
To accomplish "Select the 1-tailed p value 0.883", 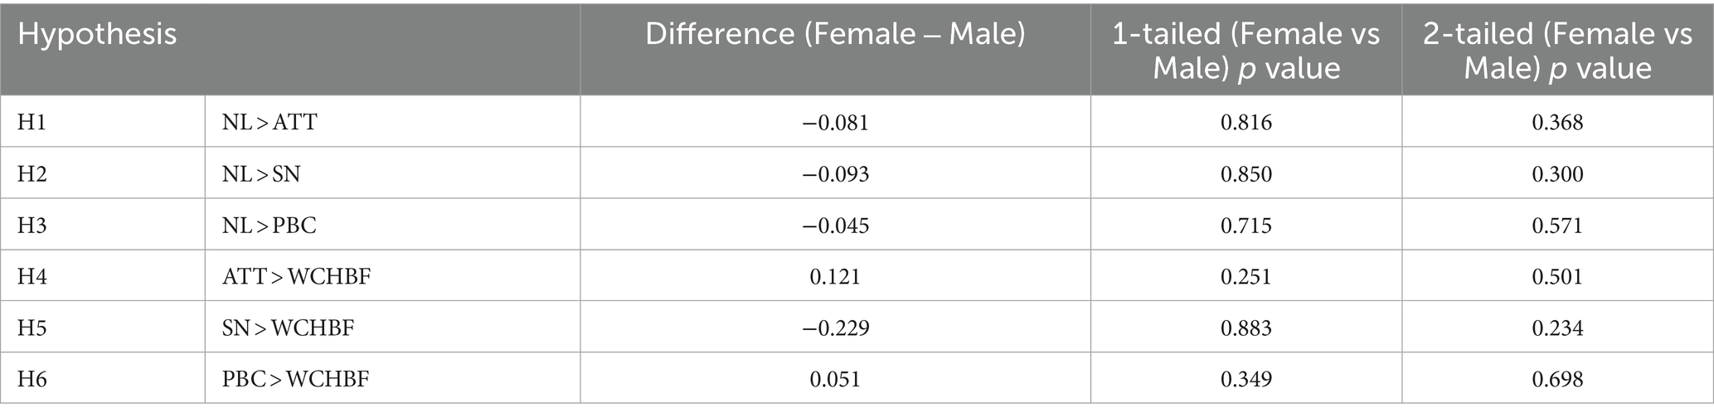I will (x=1245, y=328).
